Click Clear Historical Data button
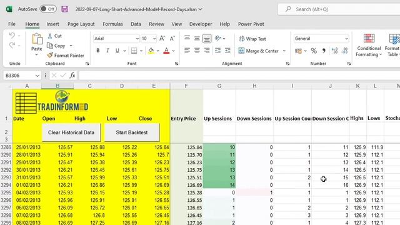 click(71, 132)
